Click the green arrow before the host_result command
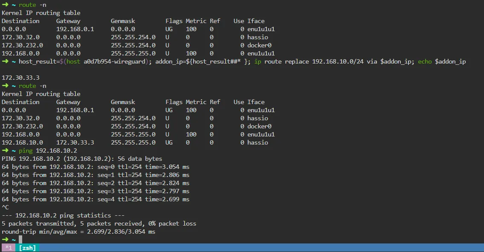Viewport: 484px width, 252px height. point(5,62)
